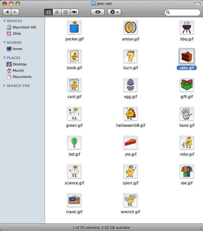Screen dimensions: 203x231
Task: Collapse the DEVICES sidebar section
Action: point(5,21)
